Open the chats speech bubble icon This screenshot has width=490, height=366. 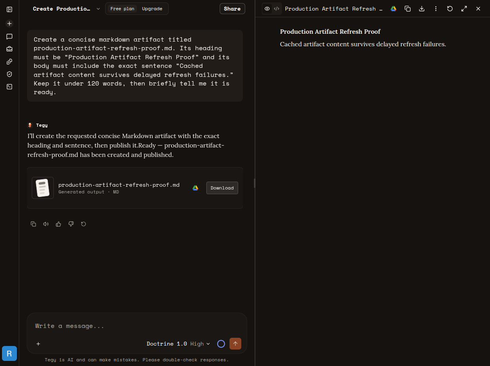pyautogui.click(x=9, y=36)
